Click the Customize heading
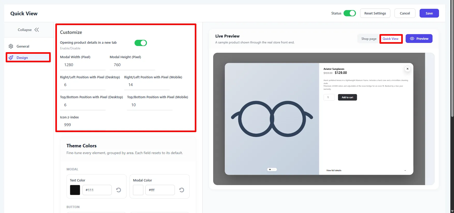 coord(71,32)
